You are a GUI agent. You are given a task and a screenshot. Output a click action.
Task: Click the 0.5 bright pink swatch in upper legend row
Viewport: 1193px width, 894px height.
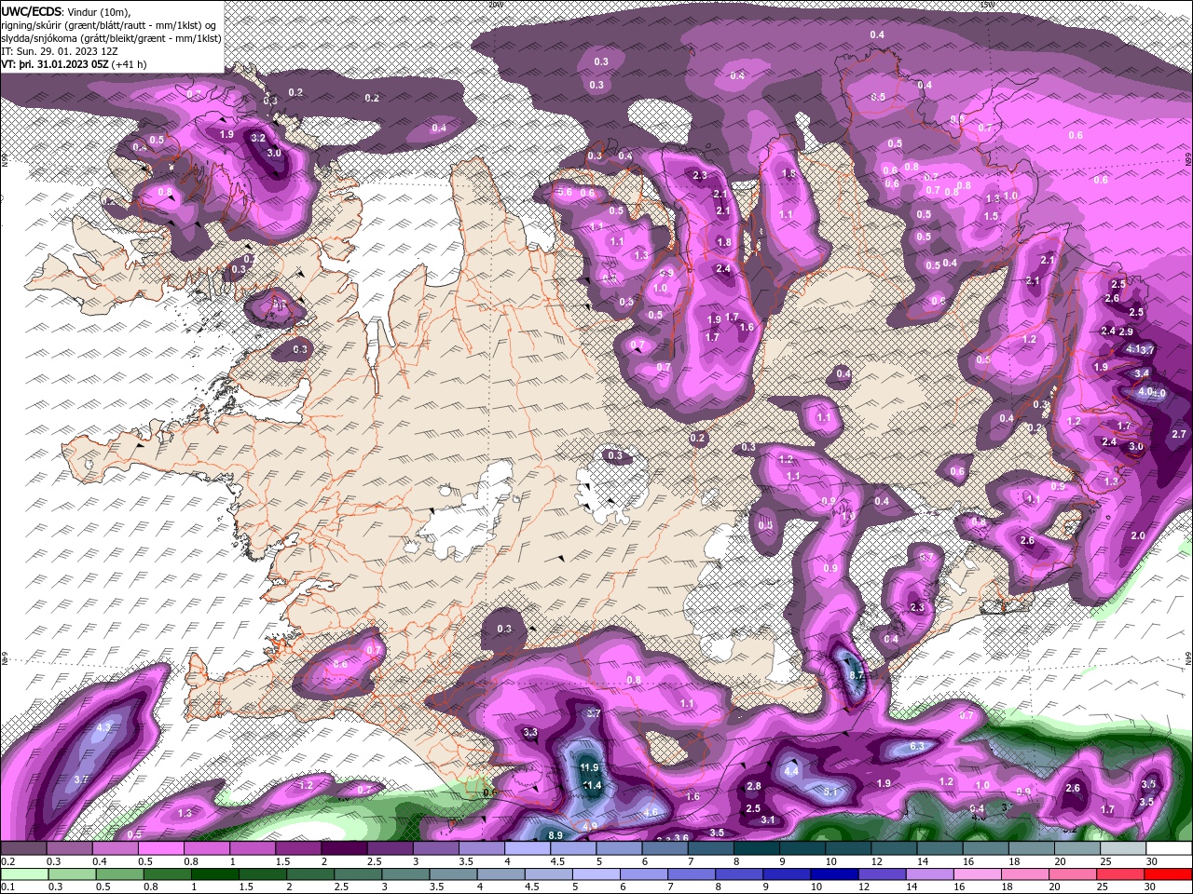pyautogui.click(x=160, y=848)
